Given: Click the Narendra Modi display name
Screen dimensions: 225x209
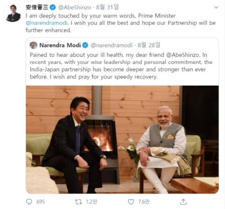Looking at the screenshot, I should pos(60,45).
